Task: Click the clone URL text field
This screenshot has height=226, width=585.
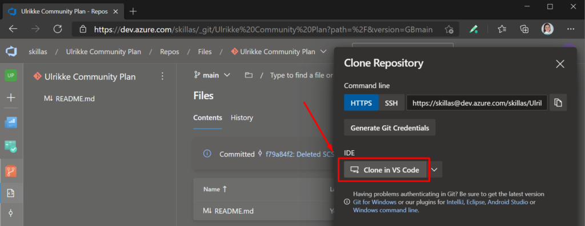Action: [x=477, y=103]
